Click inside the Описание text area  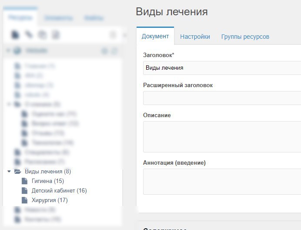pyautogui.click(x=222, y=136)
